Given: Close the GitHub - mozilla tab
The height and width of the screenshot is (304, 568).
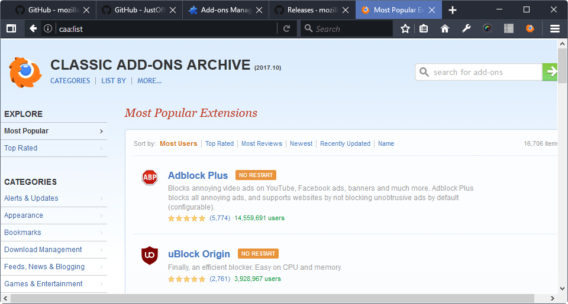Looking at the screenshot, I should 86,10.
